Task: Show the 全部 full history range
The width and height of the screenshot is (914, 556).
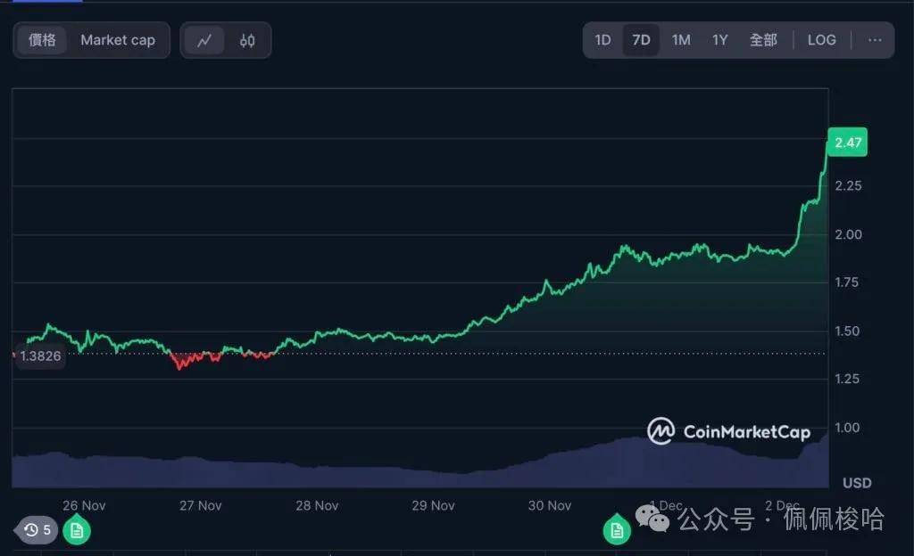Action: tap(763, 40)
